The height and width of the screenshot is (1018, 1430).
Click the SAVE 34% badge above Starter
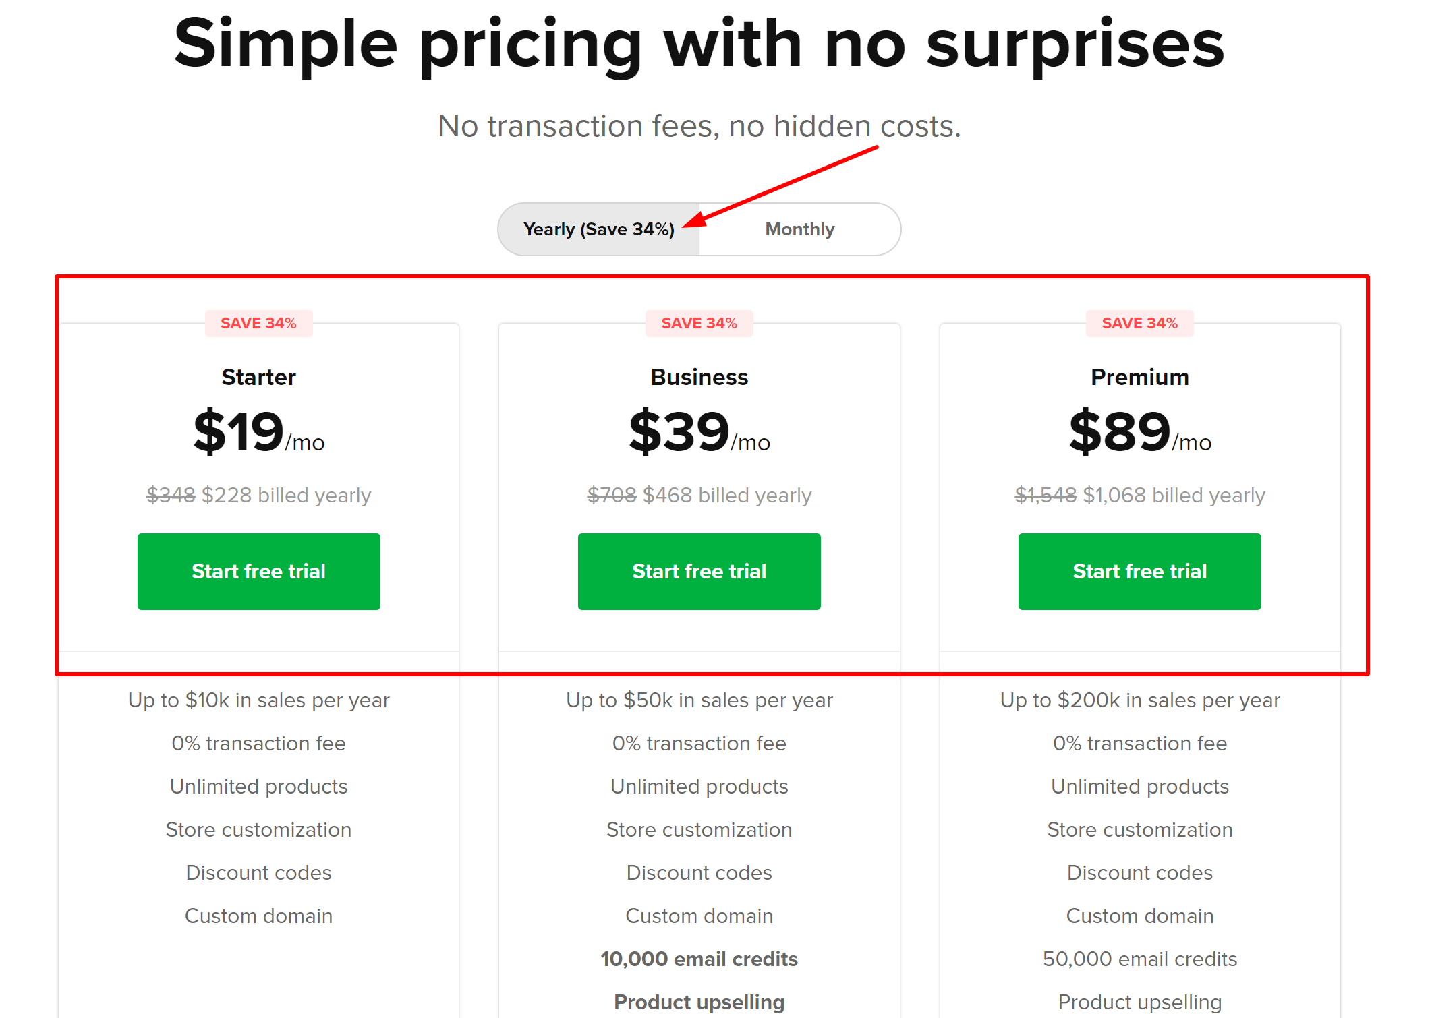coord(258,324)
